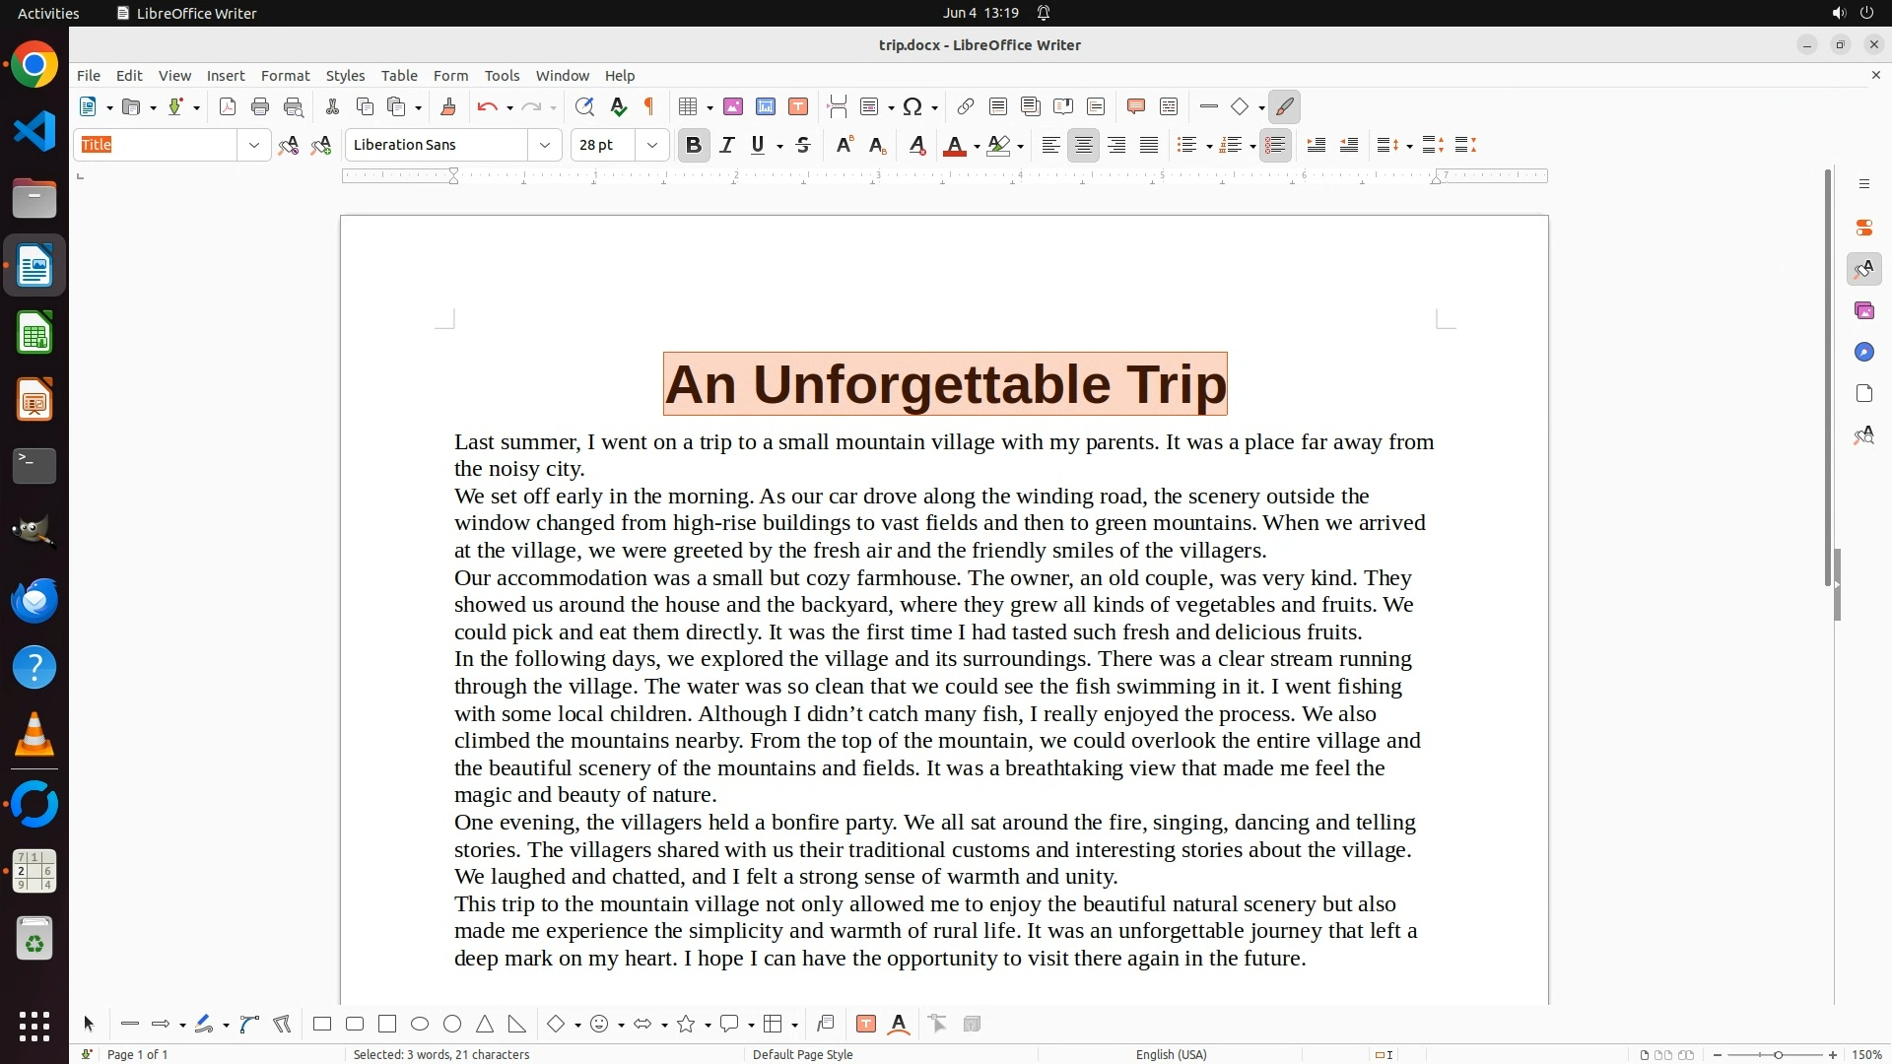
Task: Toggle formatting marks pilcrow button
Action: pos(649,107)
